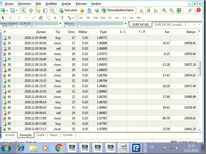Select the text label 'A' tool
This screenshot has width=206, height=154.
(x=55, y=18)
